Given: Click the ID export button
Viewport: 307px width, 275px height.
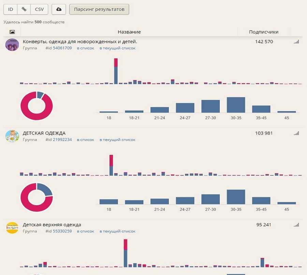Looking at the screenshot, I should (x=11, y=10).
